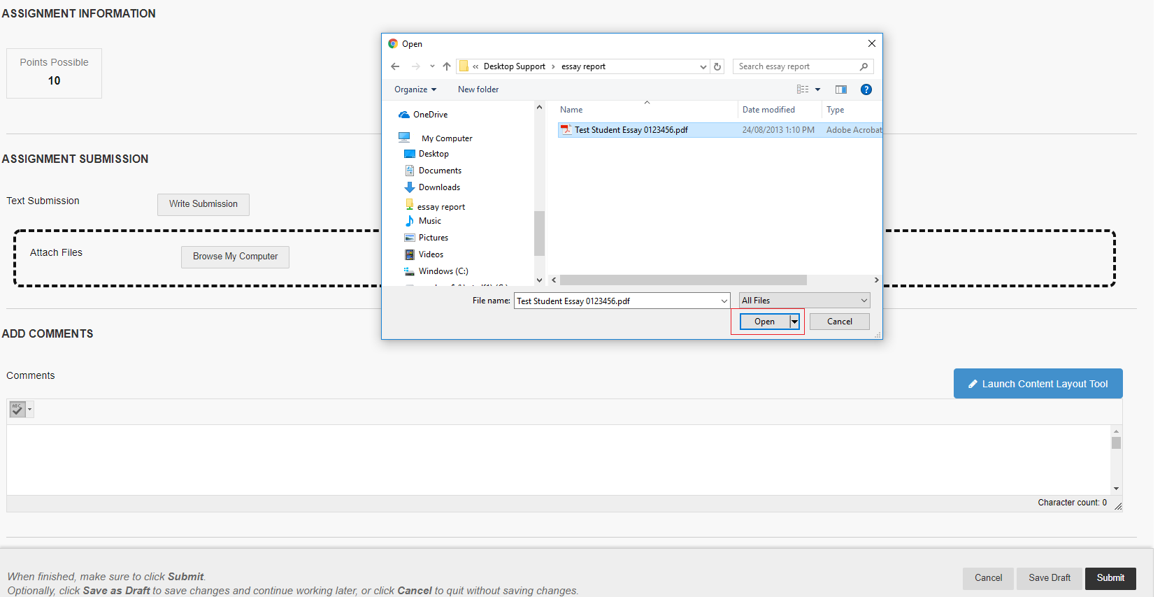Select Test Student Essay 0123456.pdf file
Viewport: 1160px width, 597px height.
(631, 130)
